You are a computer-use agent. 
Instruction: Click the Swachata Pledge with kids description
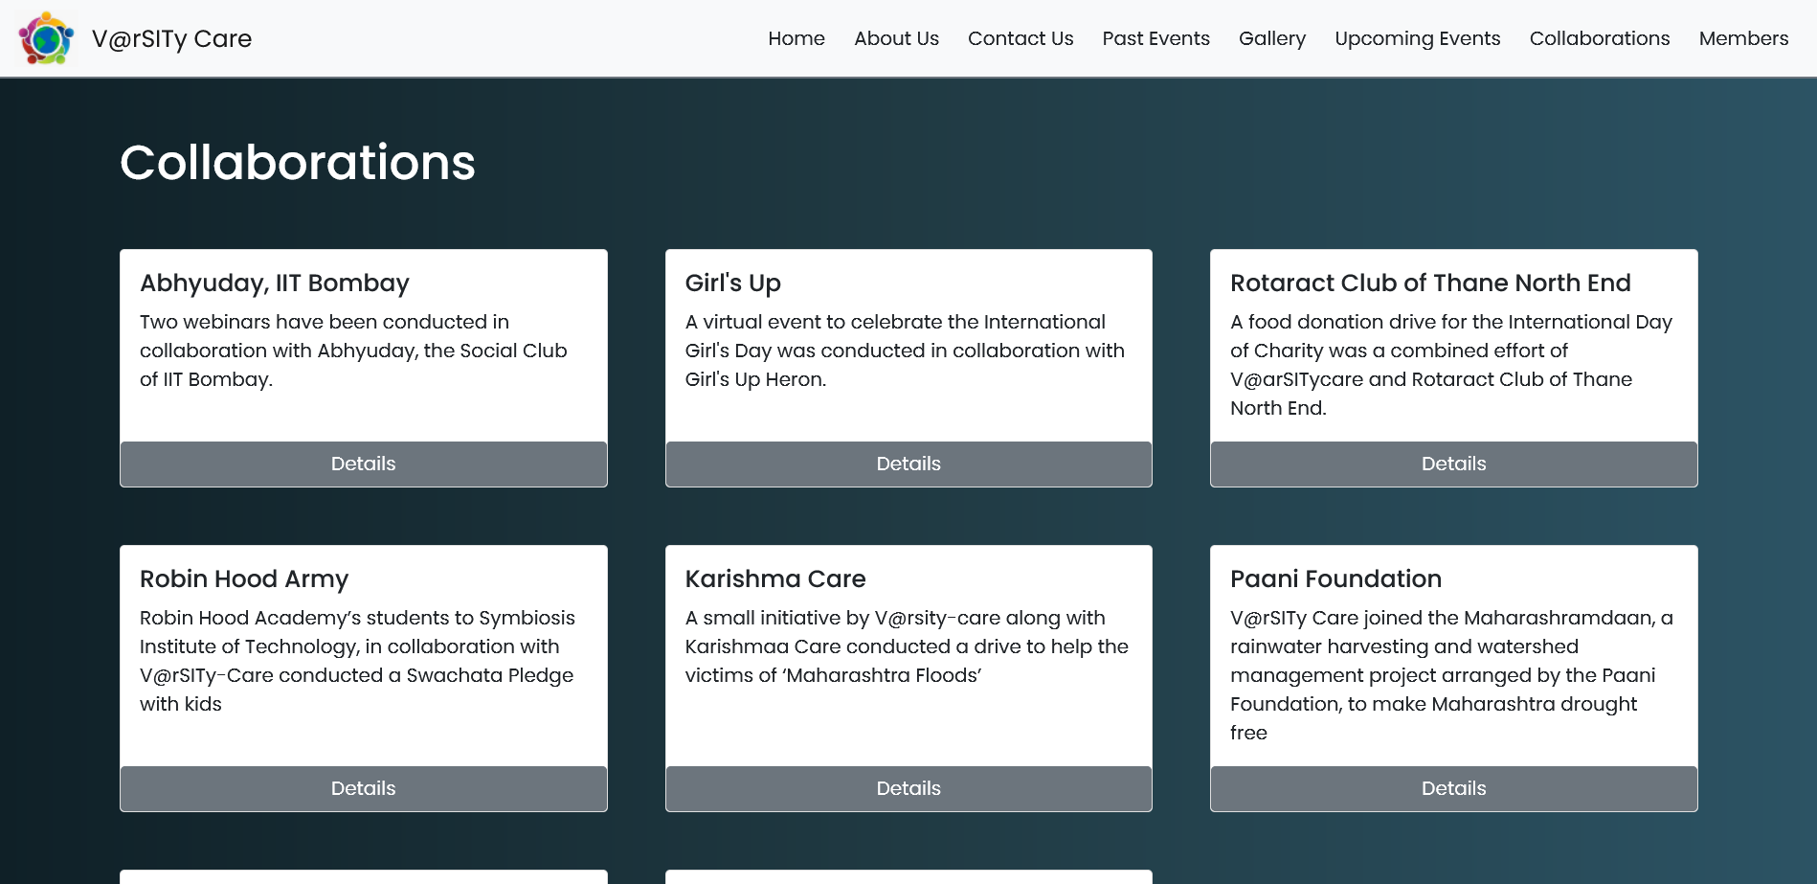(x=357, y=661)
